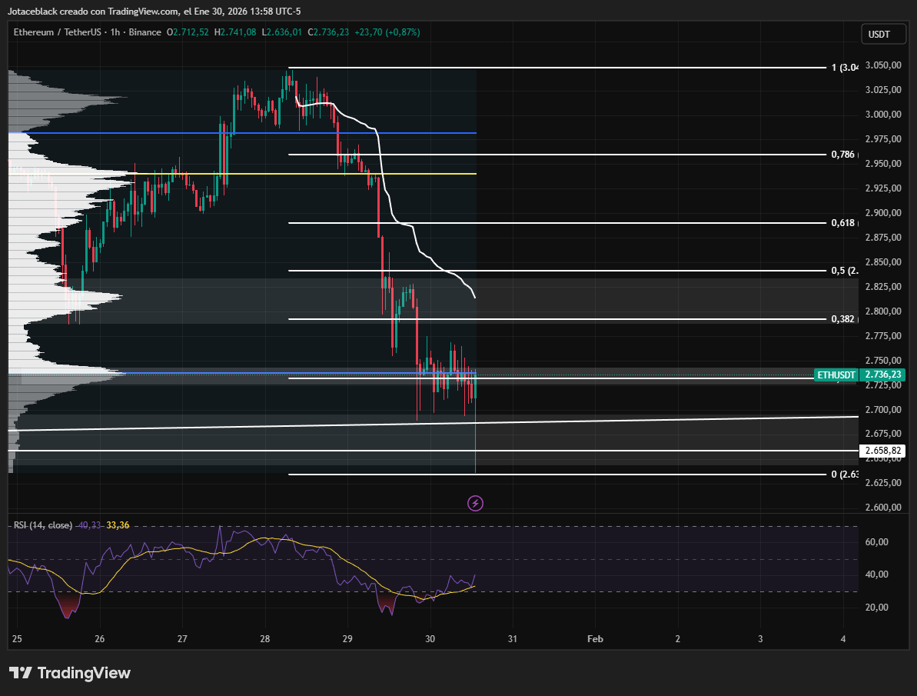Click the 3.000,00 price axis label

[882, 115]
